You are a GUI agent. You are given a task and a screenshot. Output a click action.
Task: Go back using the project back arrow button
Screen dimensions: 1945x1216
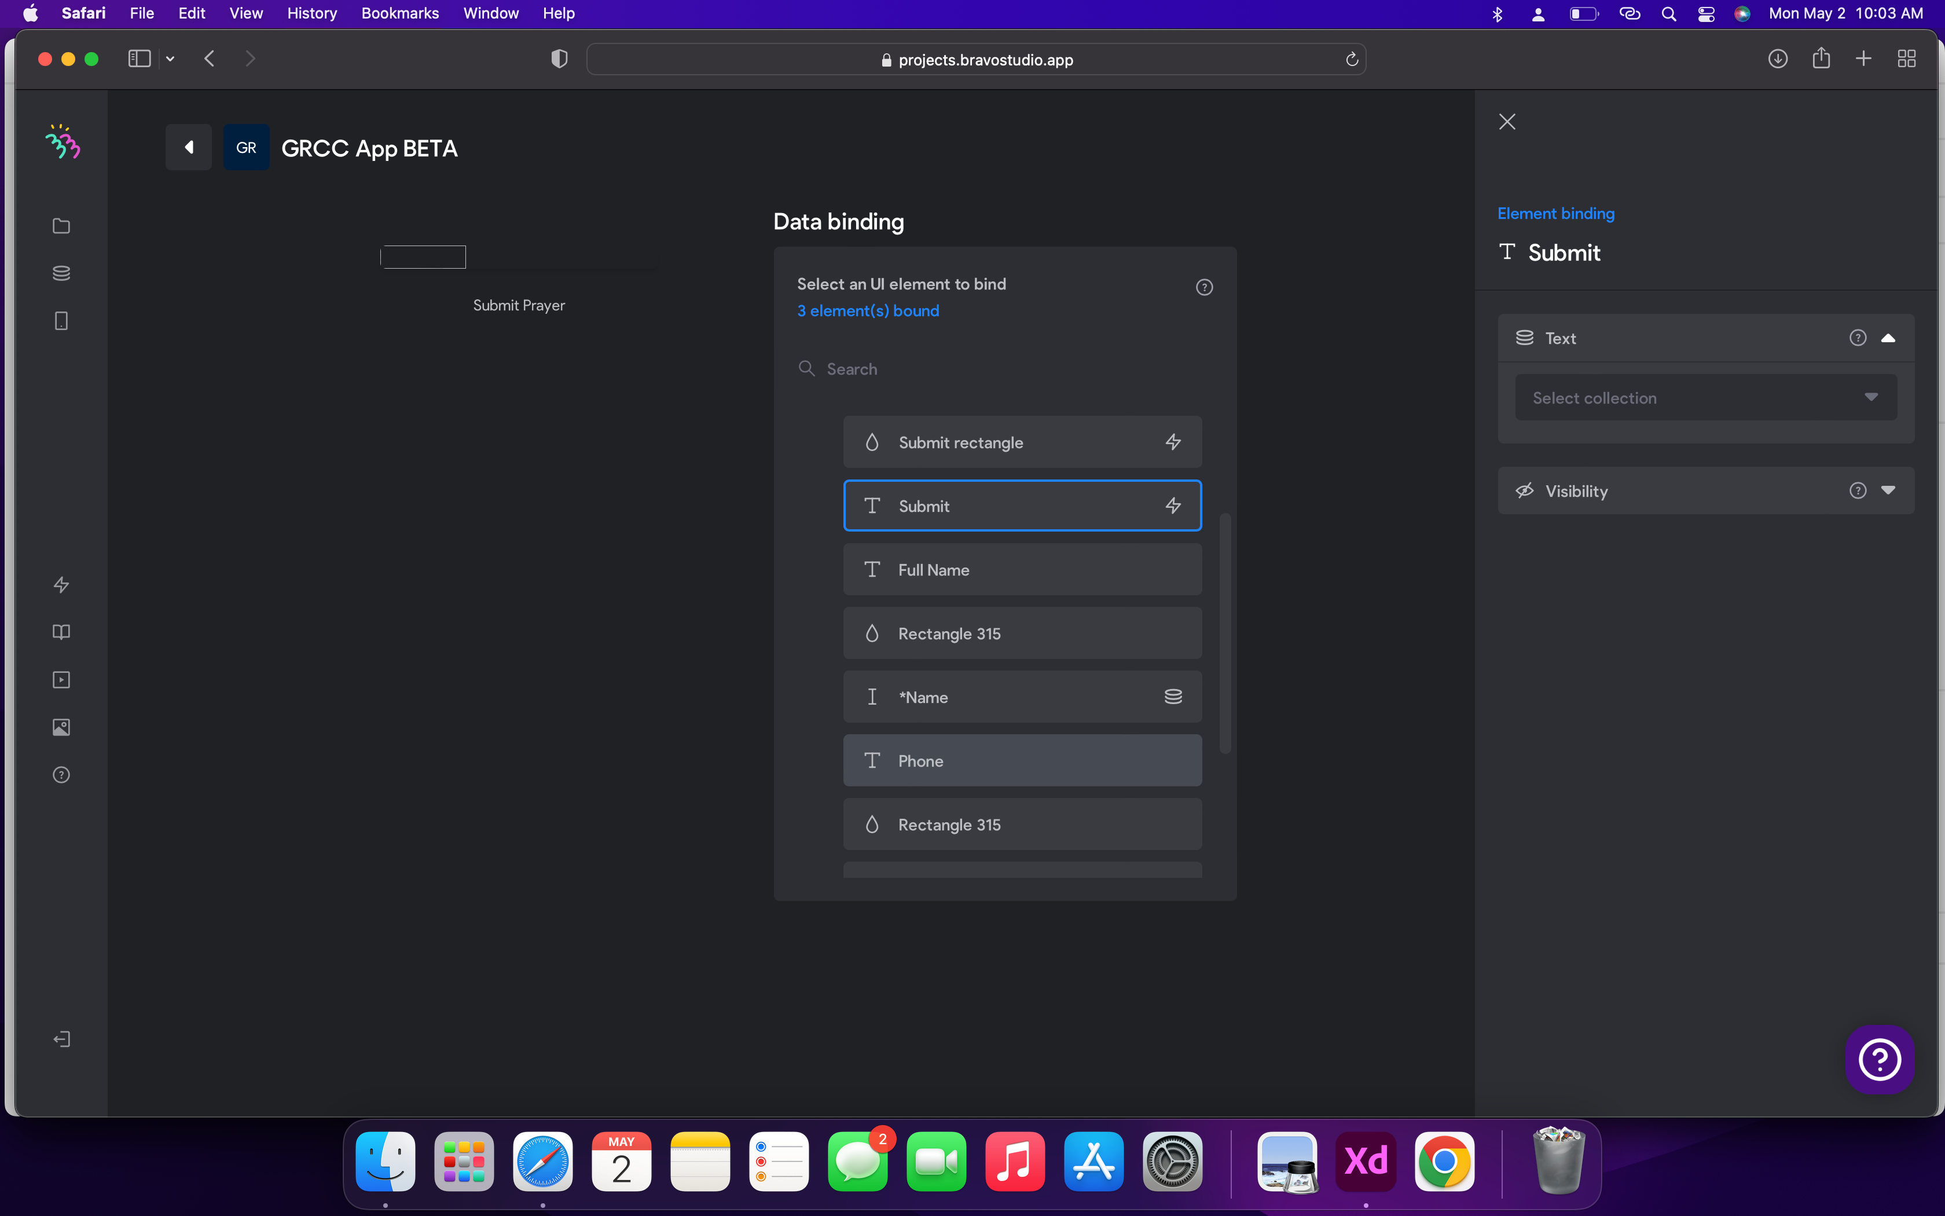pos(189,147)
